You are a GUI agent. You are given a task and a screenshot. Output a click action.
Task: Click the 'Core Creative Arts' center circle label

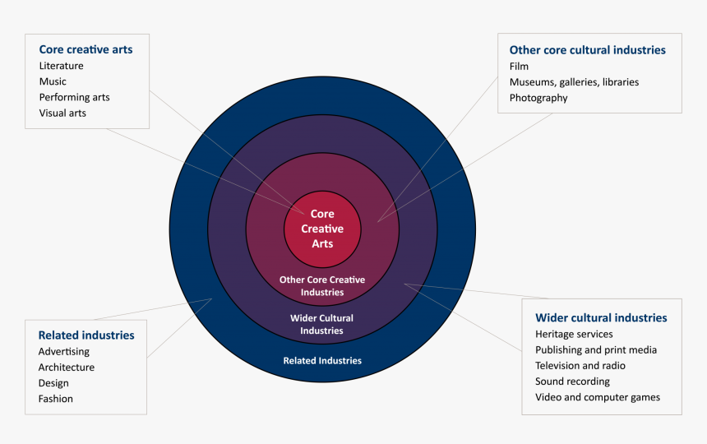322,229
